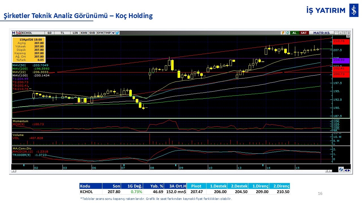362x203 pixels.
Task: Open the TMP menu item
Action: 107,33
